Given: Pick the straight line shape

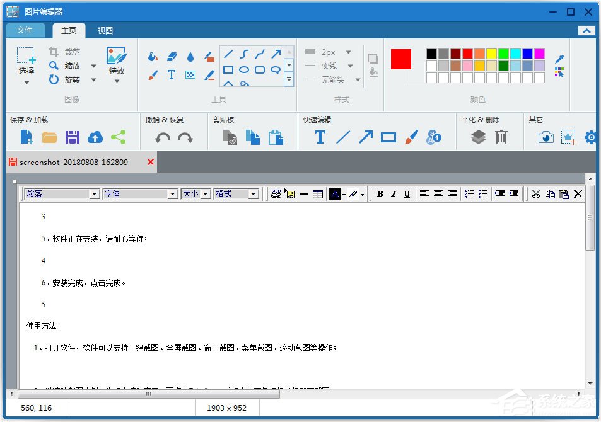Looking at the screenshot, I should pos(228,54).
